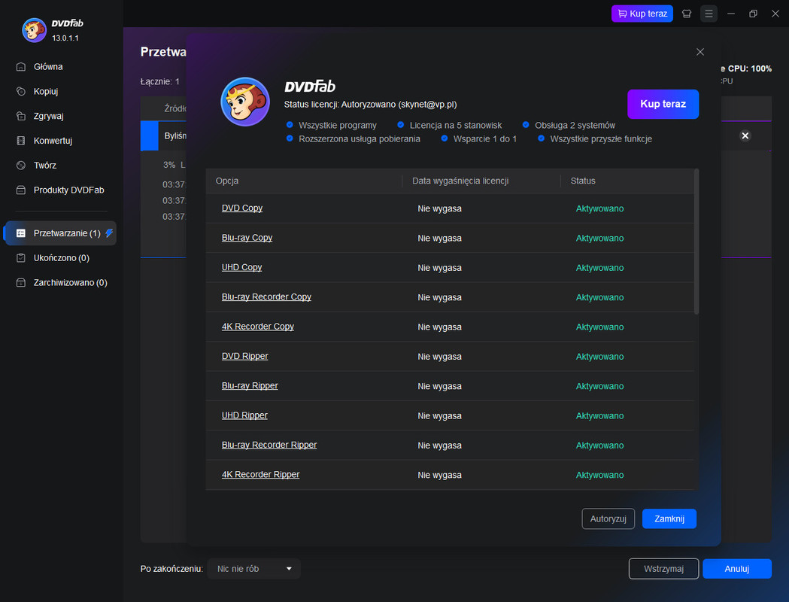The image size is (789, 602).
Task: Click the Rozszerzona usługa pobierania label
Action: (360, 139)
